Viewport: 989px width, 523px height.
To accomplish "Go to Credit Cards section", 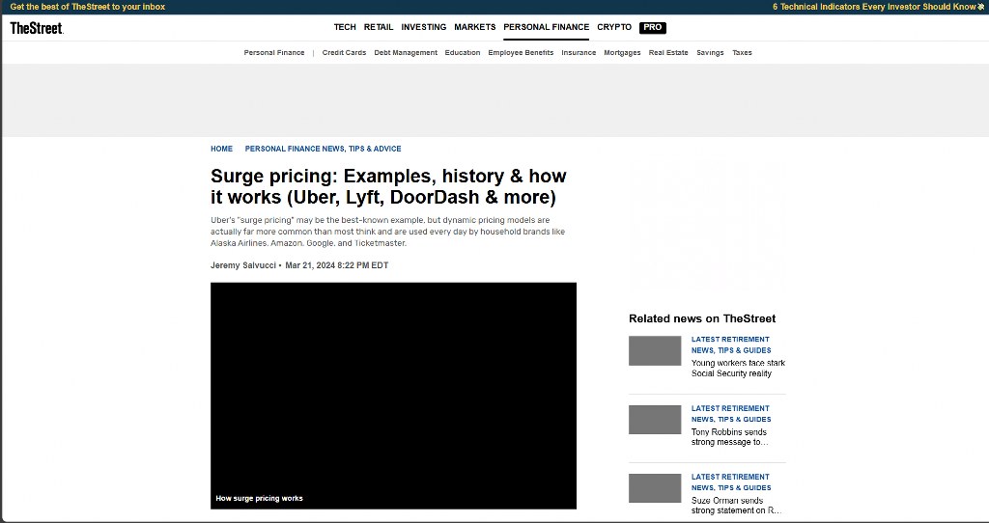I will pos(345,53).
